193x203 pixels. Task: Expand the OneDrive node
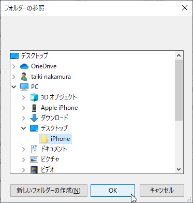[x=14, y=66]
